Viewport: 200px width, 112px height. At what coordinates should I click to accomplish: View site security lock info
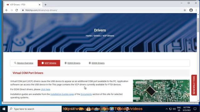pos(23,10)
